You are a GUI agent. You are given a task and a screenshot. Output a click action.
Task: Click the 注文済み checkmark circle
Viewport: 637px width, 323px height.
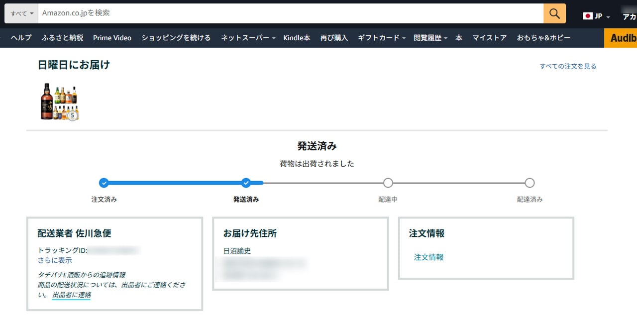(104, 183)
